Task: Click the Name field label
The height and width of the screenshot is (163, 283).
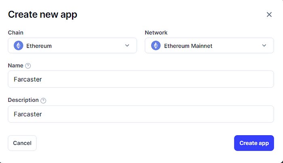Action: click(15, 66)
